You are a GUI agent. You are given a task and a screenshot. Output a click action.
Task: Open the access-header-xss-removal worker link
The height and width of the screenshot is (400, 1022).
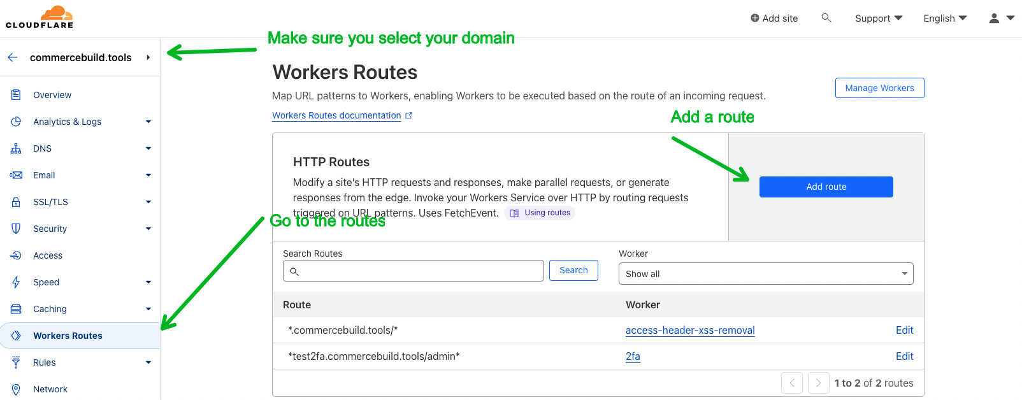point(690,330)
